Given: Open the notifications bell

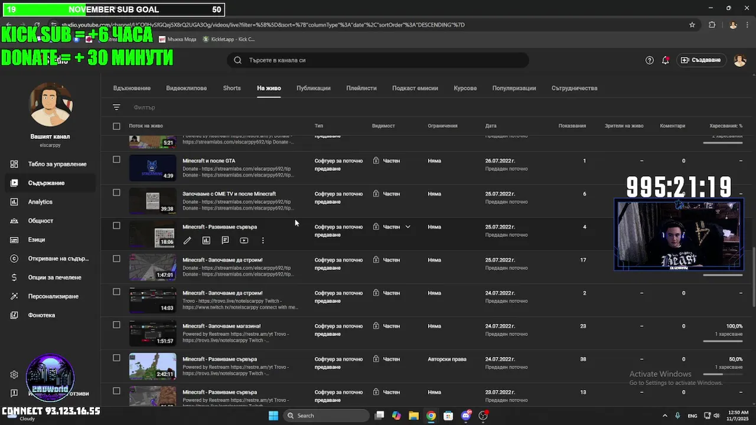Looking at the screenshot, I should point(666,60).
